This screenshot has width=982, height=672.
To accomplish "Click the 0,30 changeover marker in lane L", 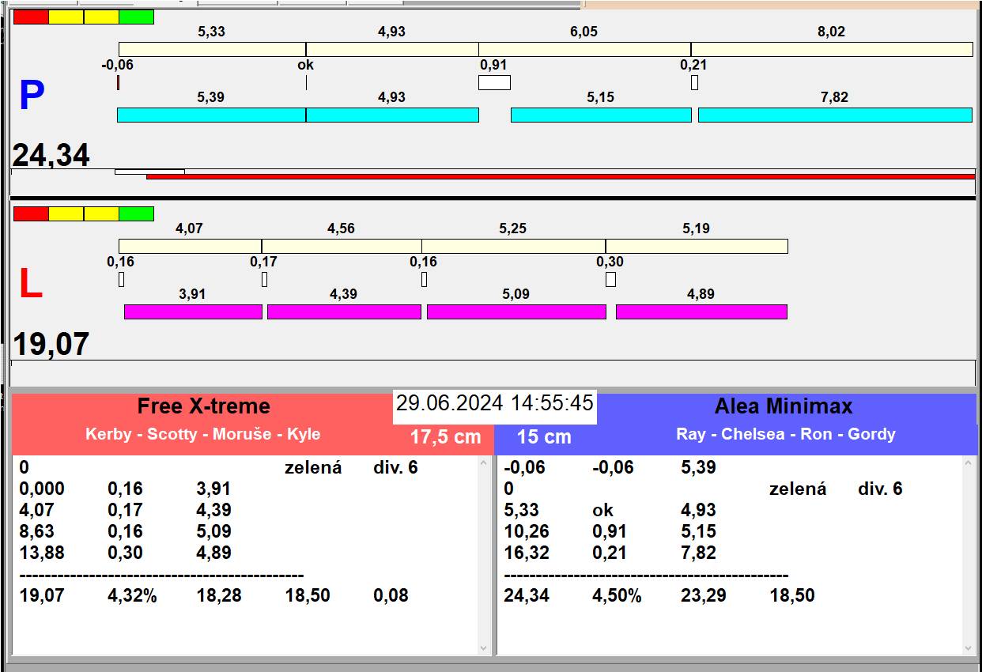I will click(x=610, y=279).
